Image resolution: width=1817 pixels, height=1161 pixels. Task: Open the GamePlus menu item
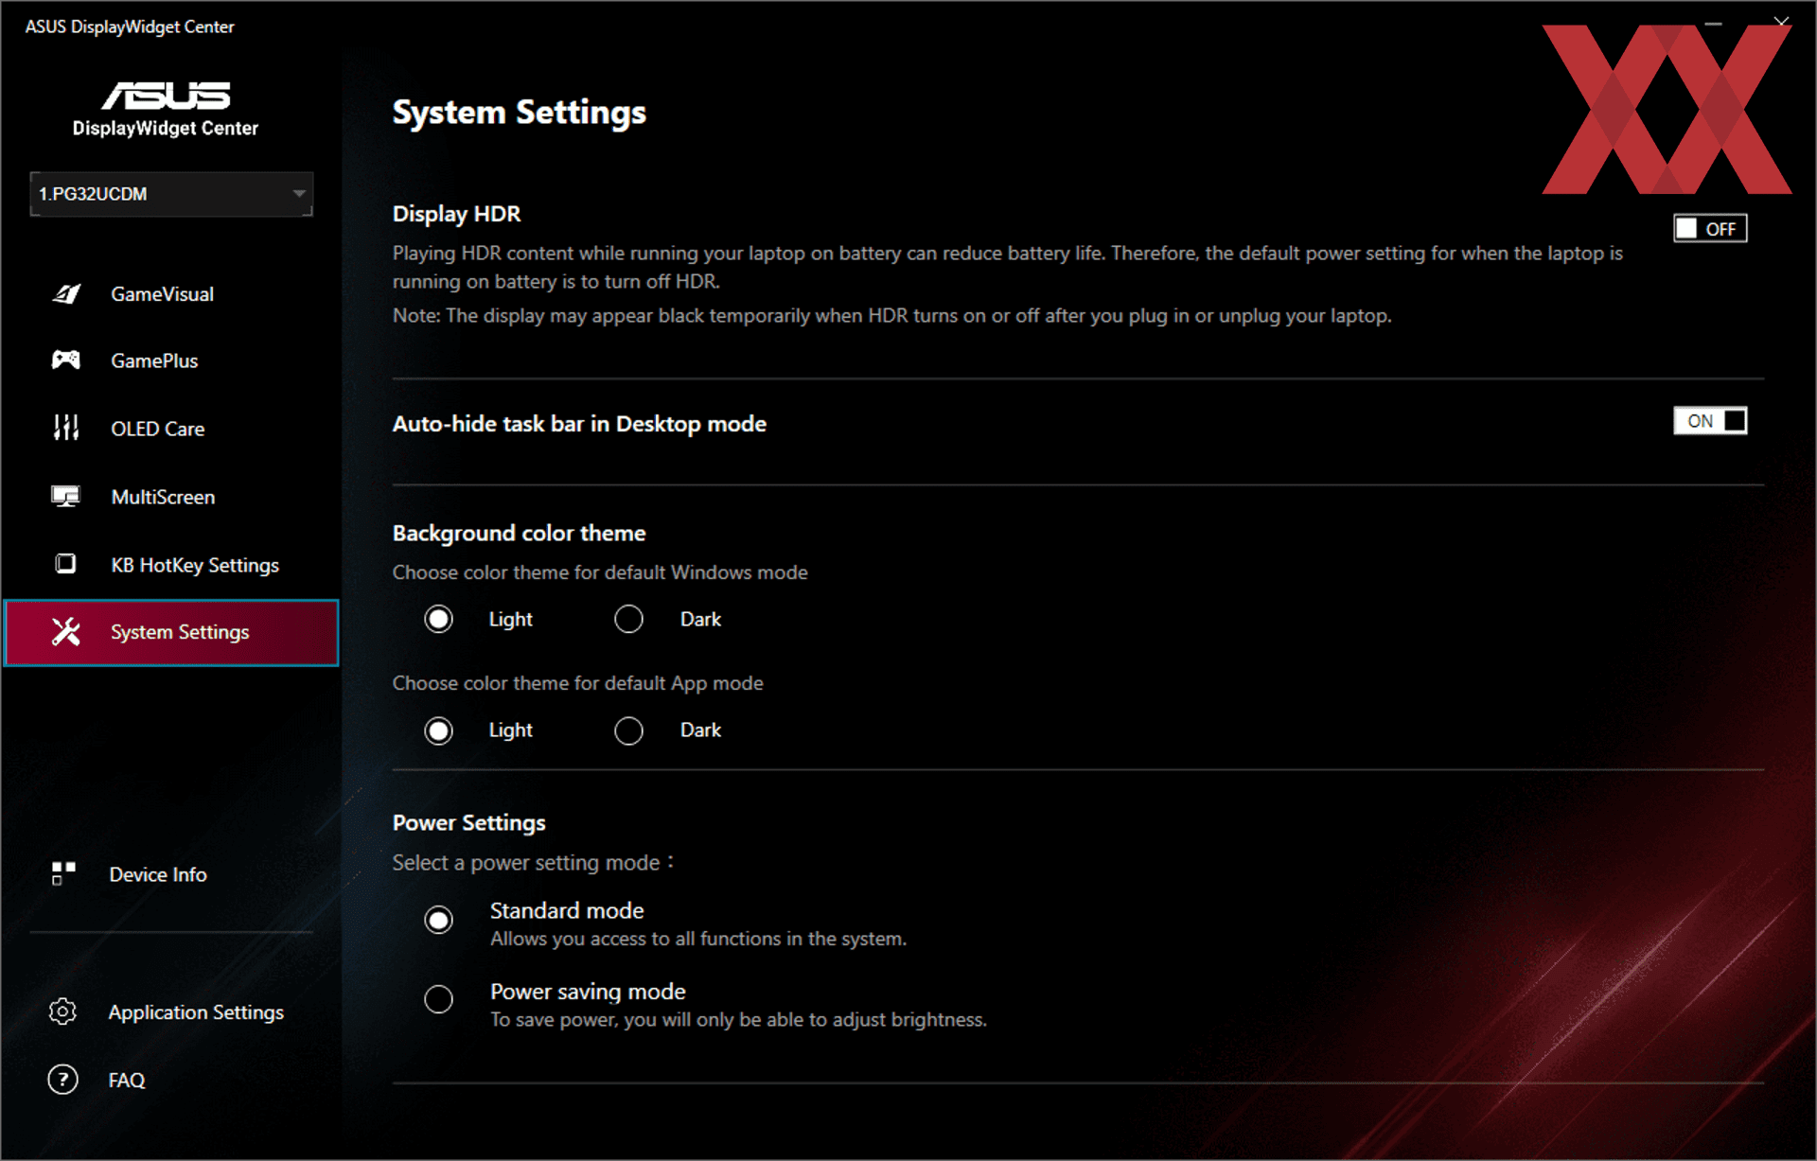[x=171, y=361]
